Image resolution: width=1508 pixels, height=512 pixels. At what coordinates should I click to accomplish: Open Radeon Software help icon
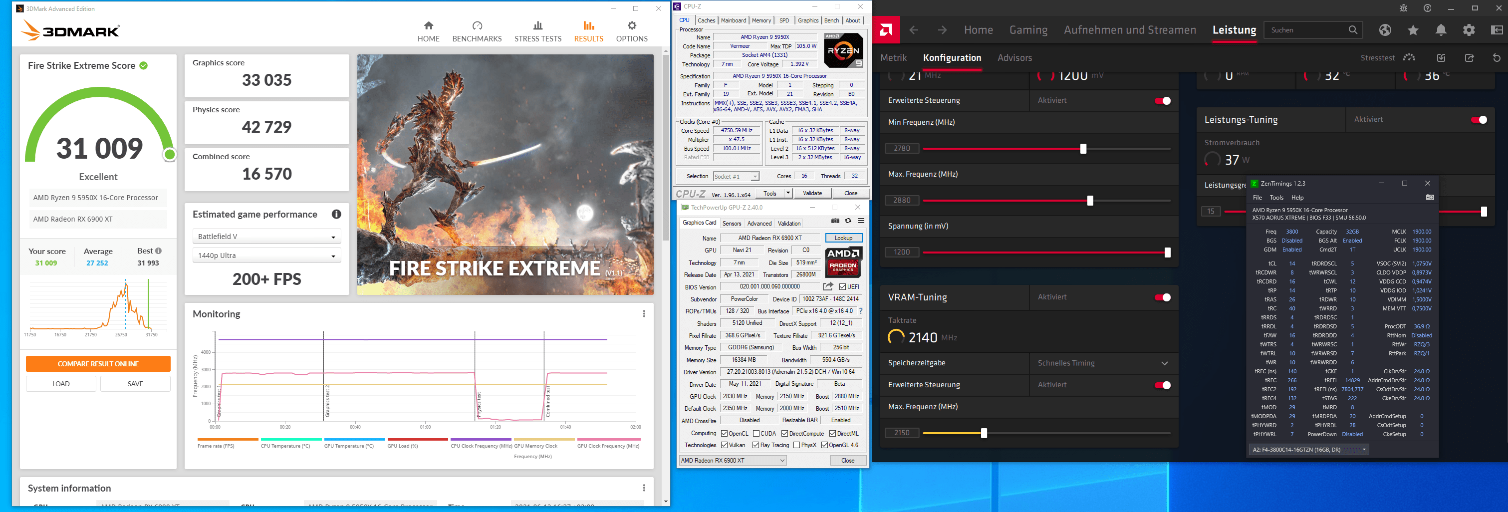click(x=1427, y=8)
